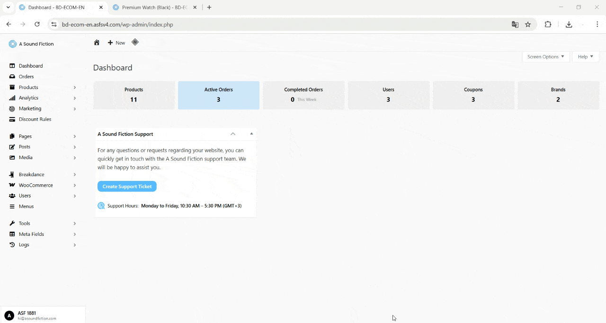
Task: Open the Active Orders stat card
Action: (x=218, y=95)
